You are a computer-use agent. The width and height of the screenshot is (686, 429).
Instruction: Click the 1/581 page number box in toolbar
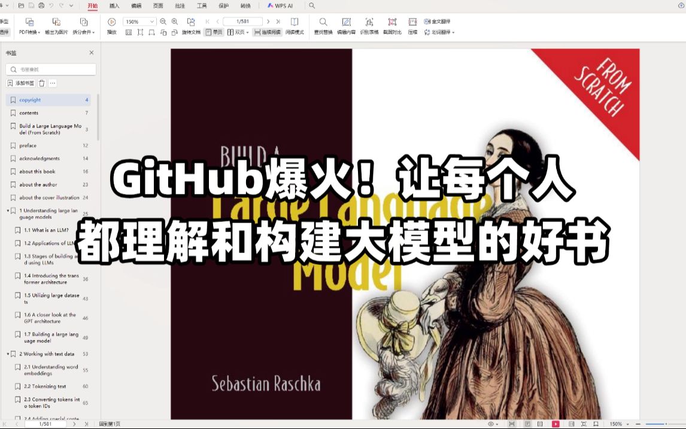pyautogui.click(x=242, y=22)
